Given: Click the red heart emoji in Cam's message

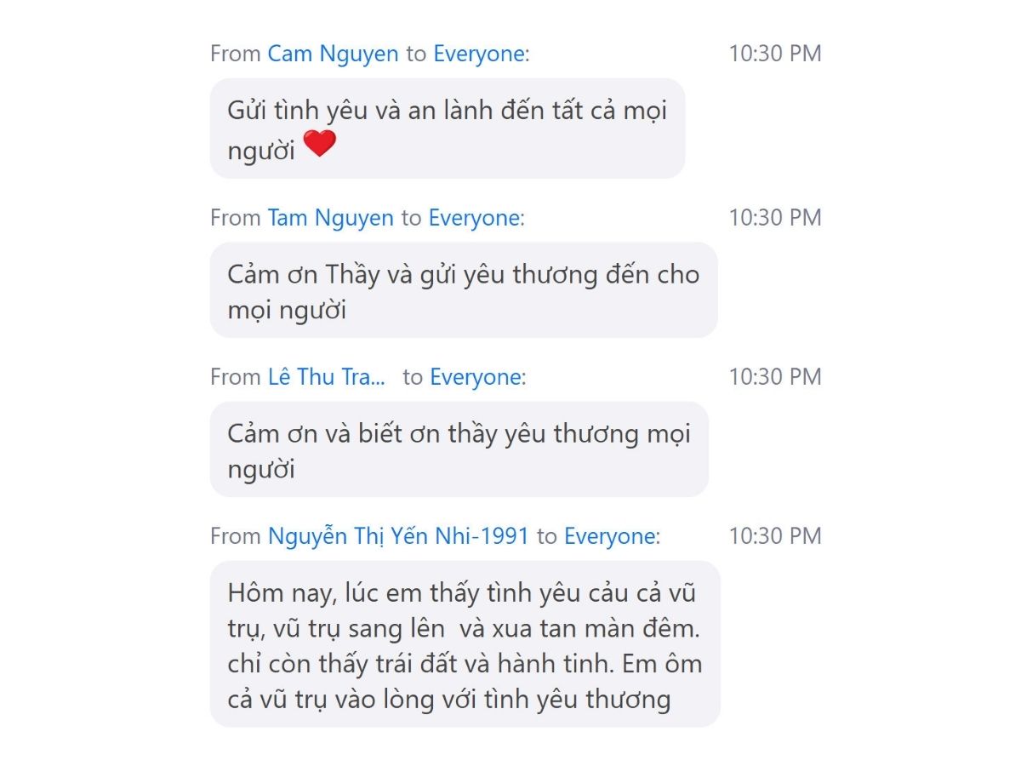Looking at the screenshot, I should [x=320, y=144].
